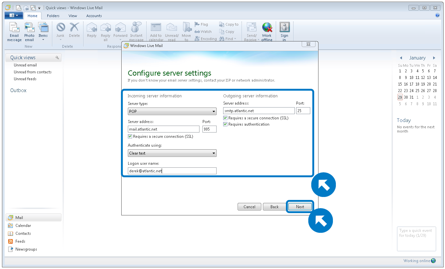This screenshot has width=445, height=269.
Task: Switch to the Folders tab
Action: tap(53, 16)
